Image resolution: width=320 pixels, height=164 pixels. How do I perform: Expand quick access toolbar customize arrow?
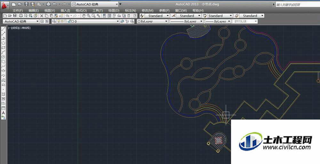120,4
